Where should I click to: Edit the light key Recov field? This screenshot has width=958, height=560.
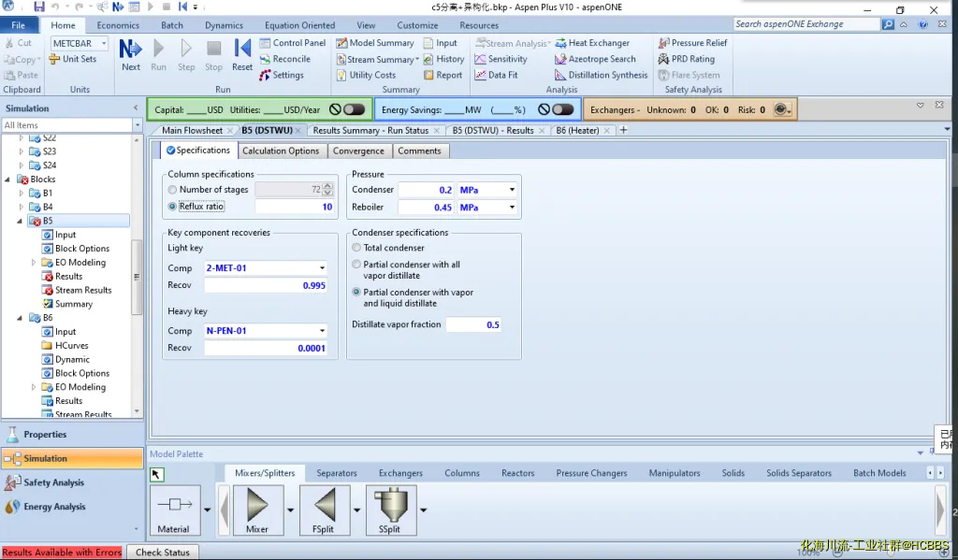pyautogui.click(x=266, y=285)
